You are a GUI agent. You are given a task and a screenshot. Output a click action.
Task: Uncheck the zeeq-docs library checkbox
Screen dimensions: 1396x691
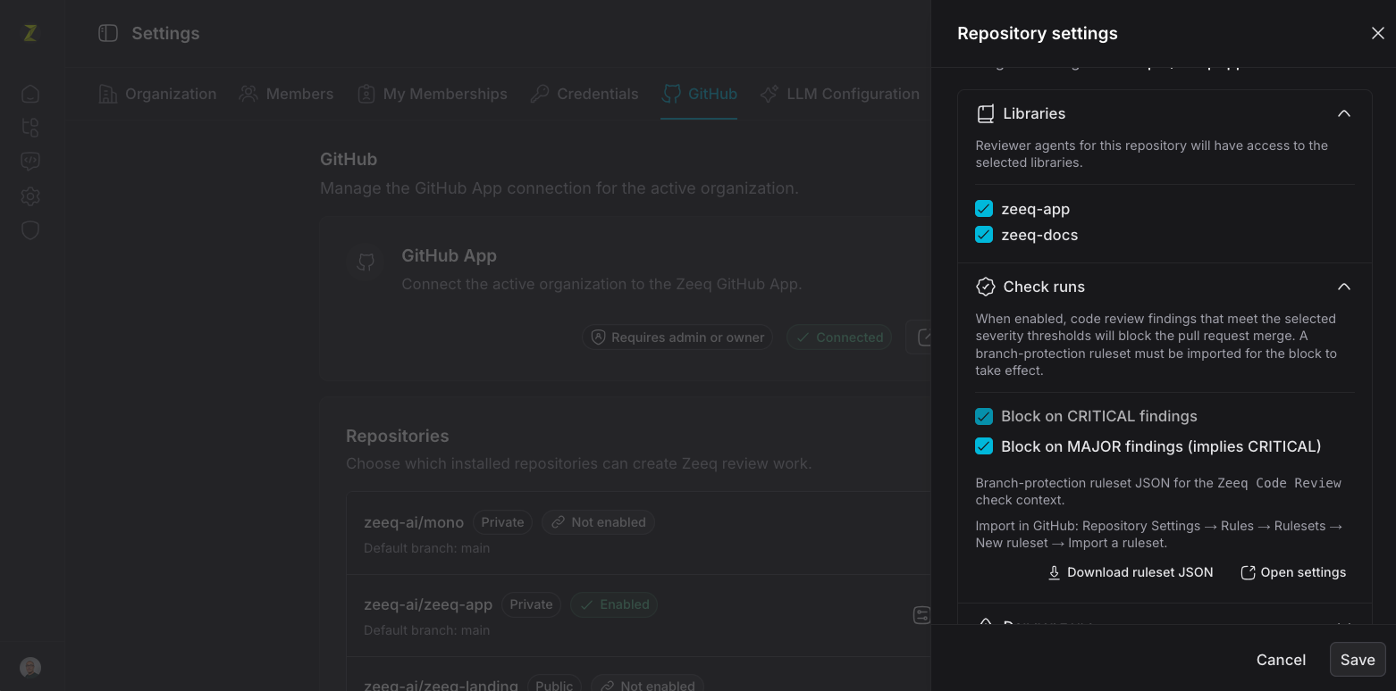(x=984, y=235)
